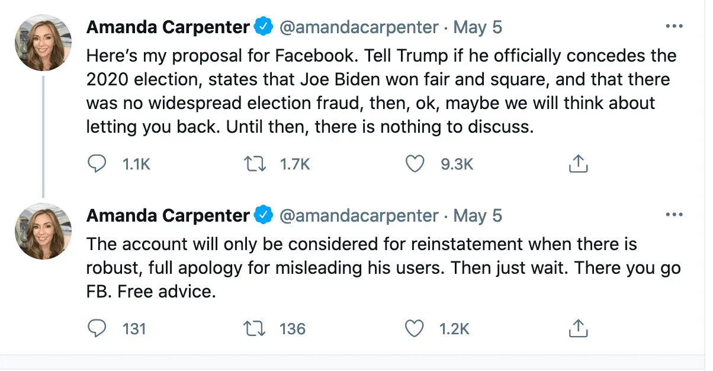Share the first tweet via share icon
Viewport: 713px width, 371px height.
pyautogui.click(x=578, y=164)
